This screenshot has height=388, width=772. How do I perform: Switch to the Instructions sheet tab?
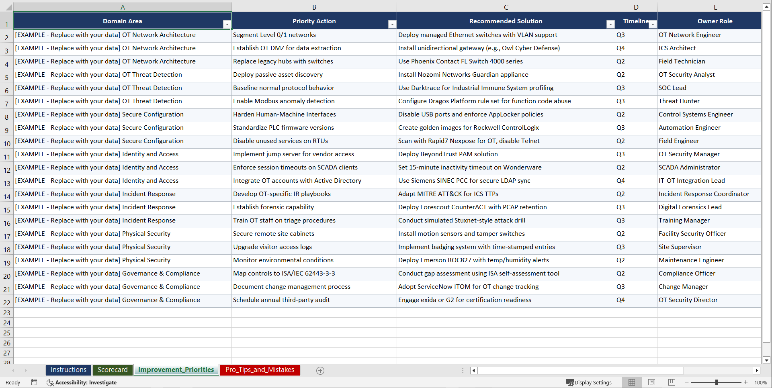68,370
